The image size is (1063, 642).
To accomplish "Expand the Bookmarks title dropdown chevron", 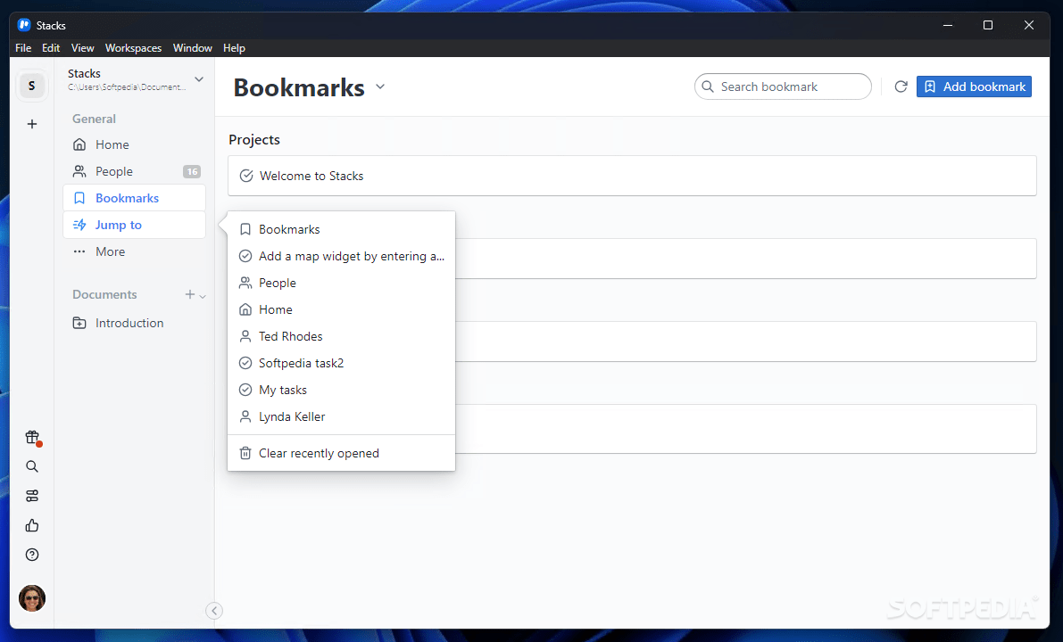I will coord(380,86).
